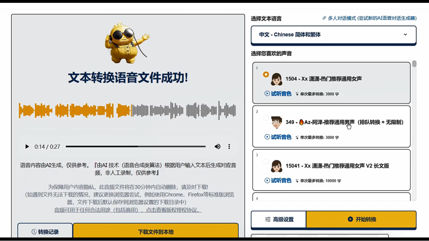
Task: Click the fire icon in voice 349
Action: [x=301, y=122]
